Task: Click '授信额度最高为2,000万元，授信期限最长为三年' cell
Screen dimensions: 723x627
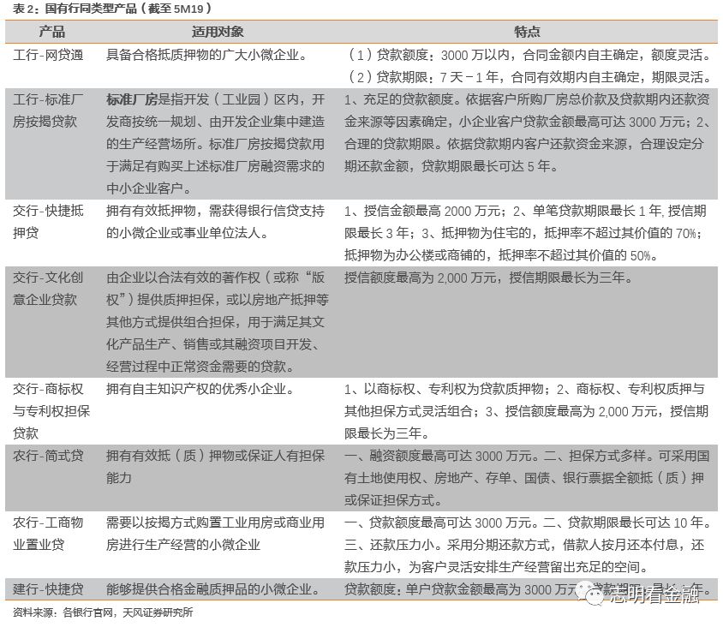Action: point(488,278)
